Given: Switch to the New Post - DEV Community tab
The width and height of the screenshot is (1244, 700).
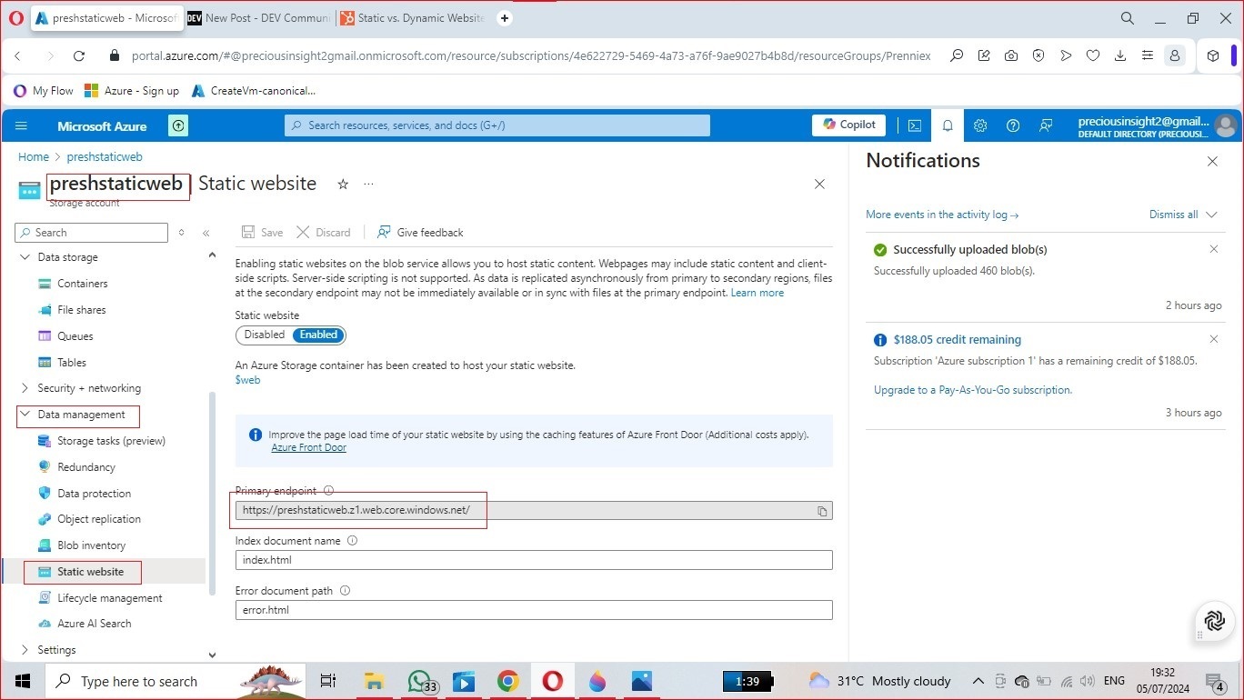Looking at the screenshot, I should click(x=257, y=17).
